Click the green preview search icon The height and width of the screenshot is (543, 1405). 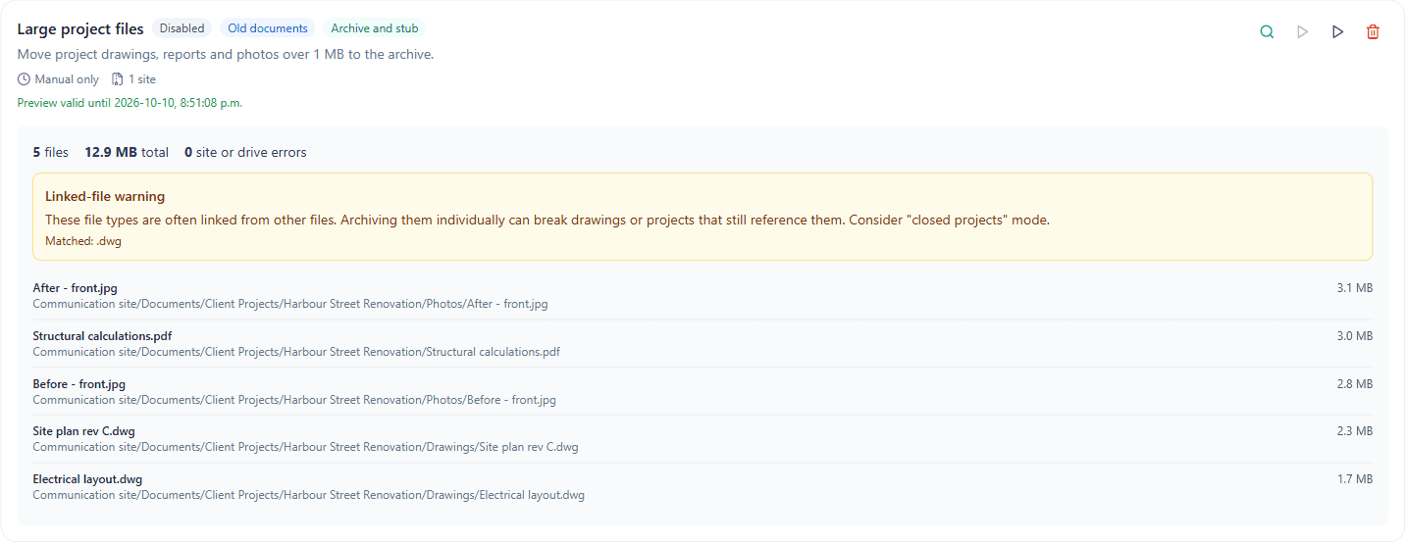pyautogui.click(x=1267, y=32)
